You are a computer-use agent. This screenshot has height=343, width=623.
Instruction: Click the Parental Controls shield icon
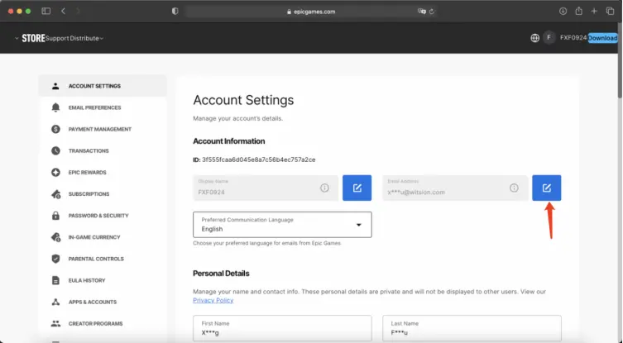tap(55, 259)
